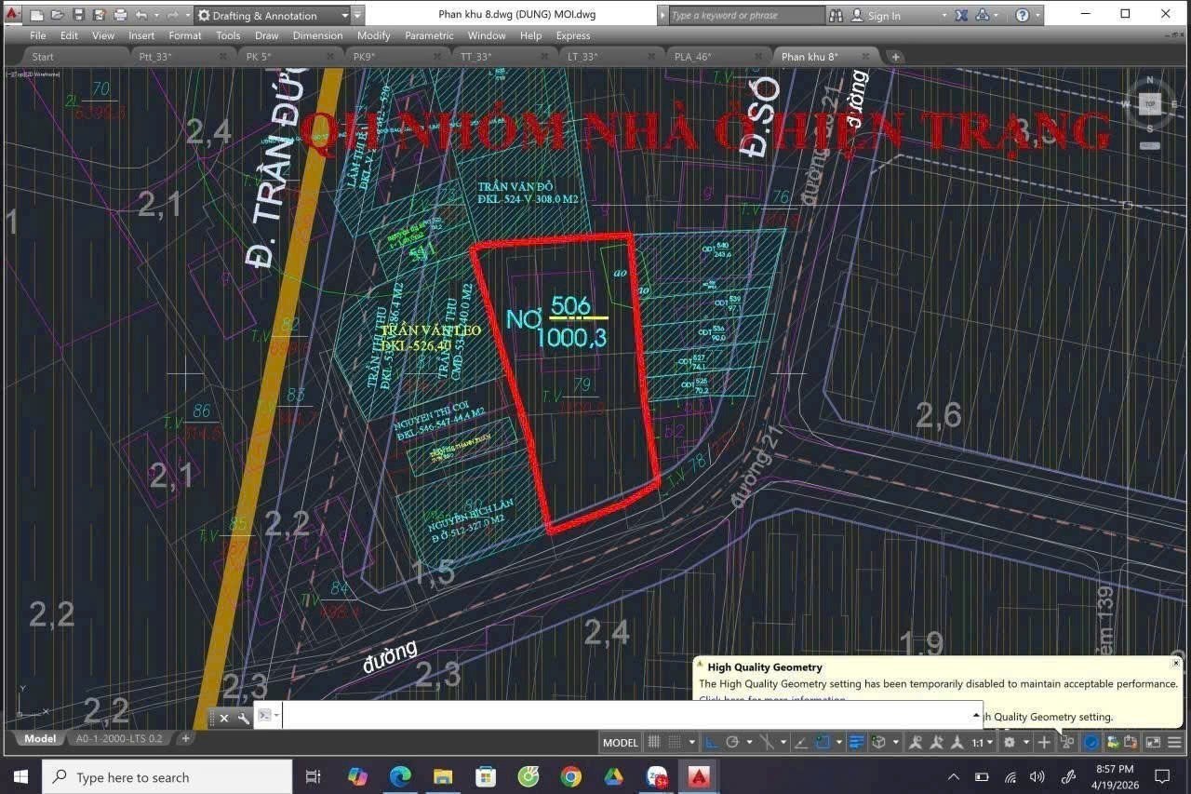1191x794 pixels.
Task: Activate Clean Screen icon in status bar
Action: [x=1152, y=742]
